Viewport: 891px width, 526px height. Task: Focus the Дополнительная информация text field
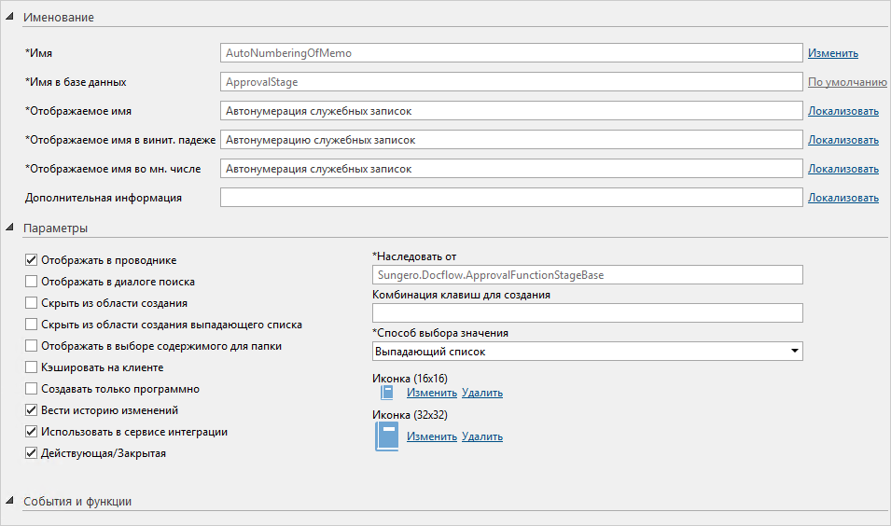(511, 198)
